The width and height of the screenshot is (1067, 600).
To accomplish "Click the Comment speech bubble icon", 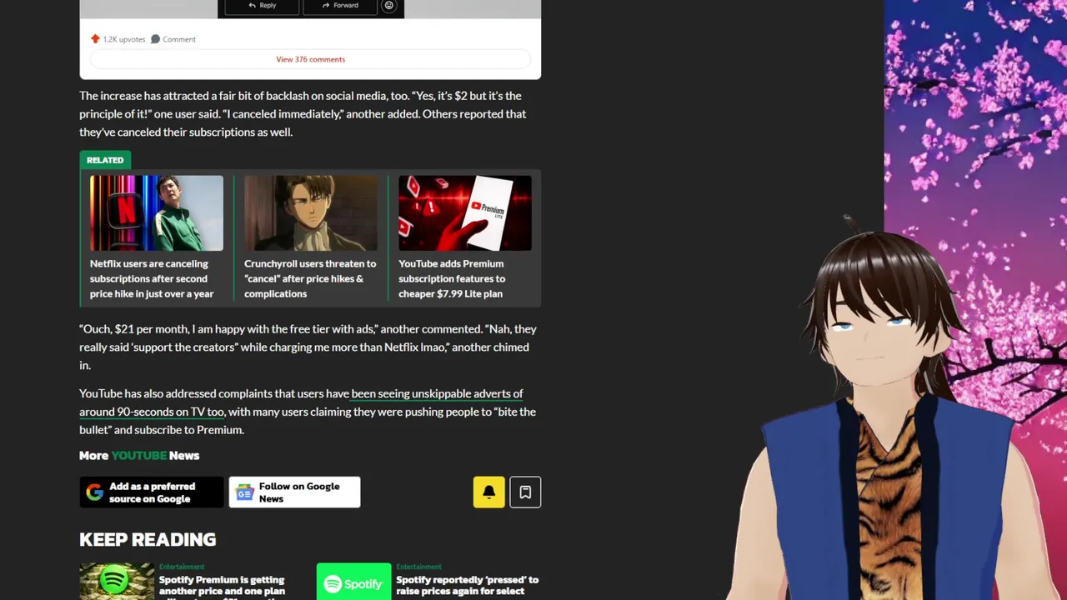I will [x=155, y=39].
